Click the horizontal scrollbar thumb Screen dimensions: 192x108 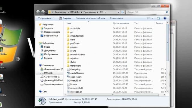pos(113,95)
